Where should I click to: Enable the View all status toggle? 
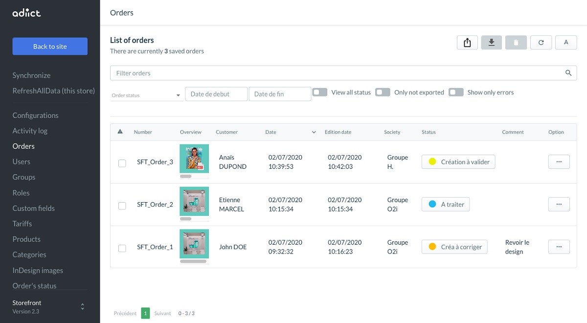(320, 92)
